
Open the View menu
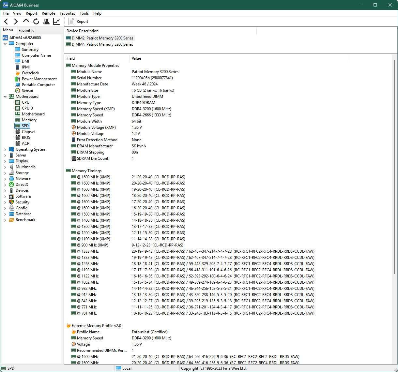tap(17, 13)
